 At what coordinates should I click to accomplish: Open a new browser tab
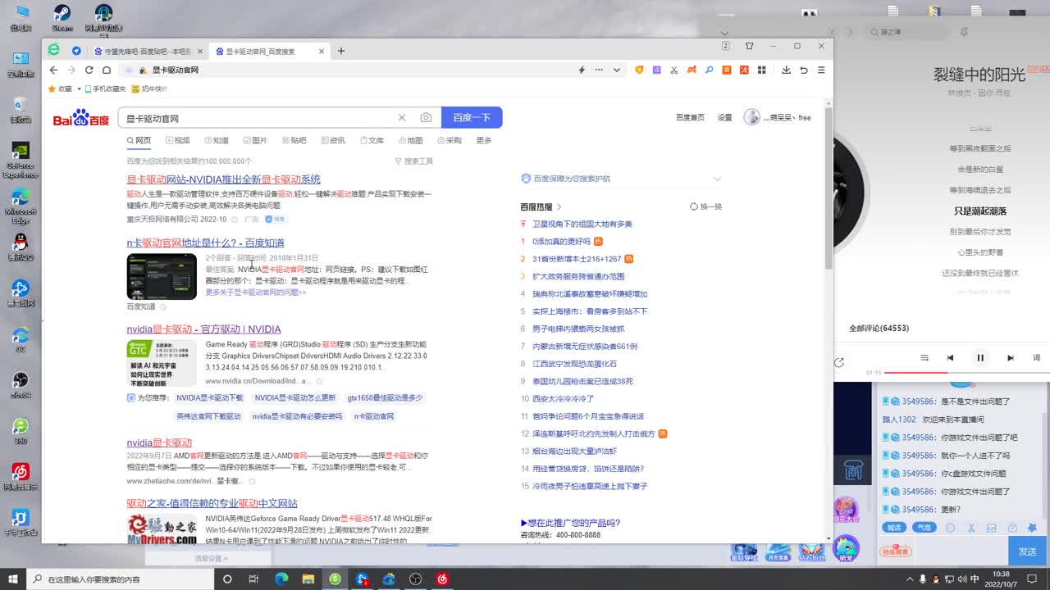pyautogui.click(x=341, y=51)
